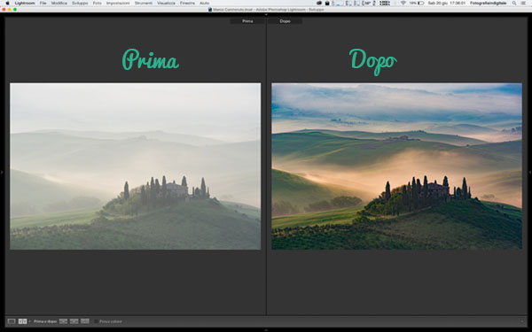Open the Finestra menu
532x332 pixels.
[187, 3]
